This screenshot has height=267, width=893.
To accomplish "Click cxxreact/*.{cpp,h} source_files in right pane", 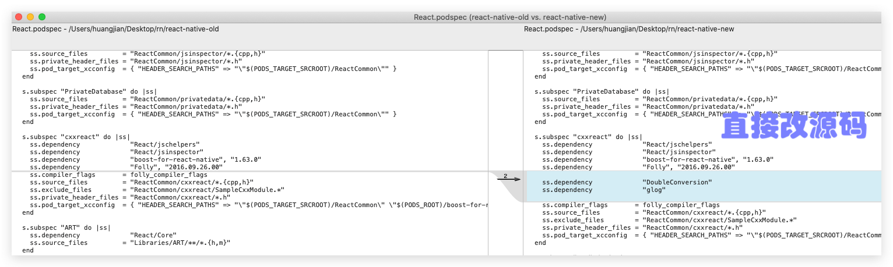I will click(x=655, y=212).
